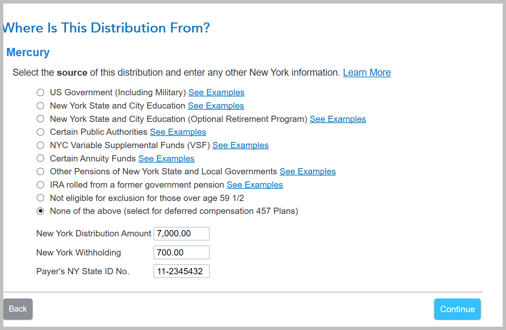This screenshot has width=506, height=330.
Task: Open See Examples for NYC Variable Supplemental Funds
Action: coord(241,145)
